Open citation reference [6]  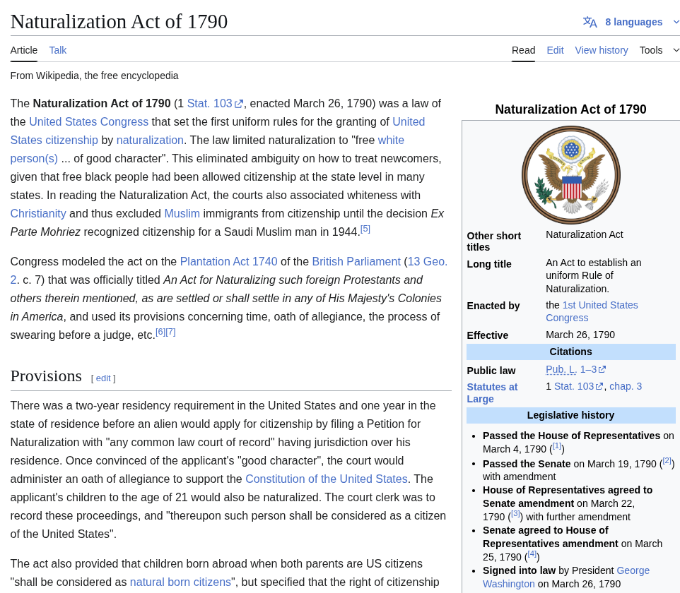[160, 332]
